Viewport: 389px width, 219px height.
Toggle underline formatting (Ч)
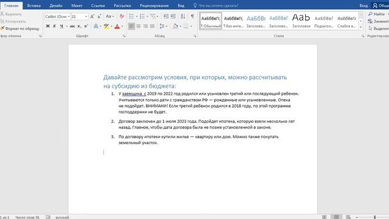coord(61,26)
